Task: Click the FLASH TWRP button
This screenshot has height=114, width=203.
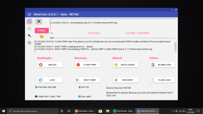Action: [x=88, y=65]
